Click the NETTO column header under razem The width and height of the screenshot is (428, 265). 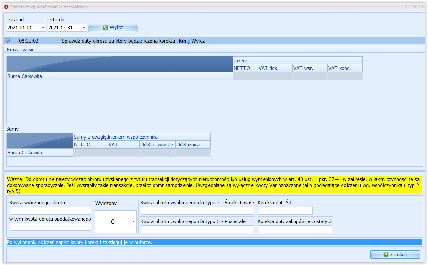245,68
